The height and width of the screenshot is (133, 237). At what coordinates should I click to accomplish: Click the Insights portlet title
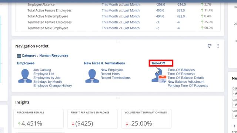22,102
